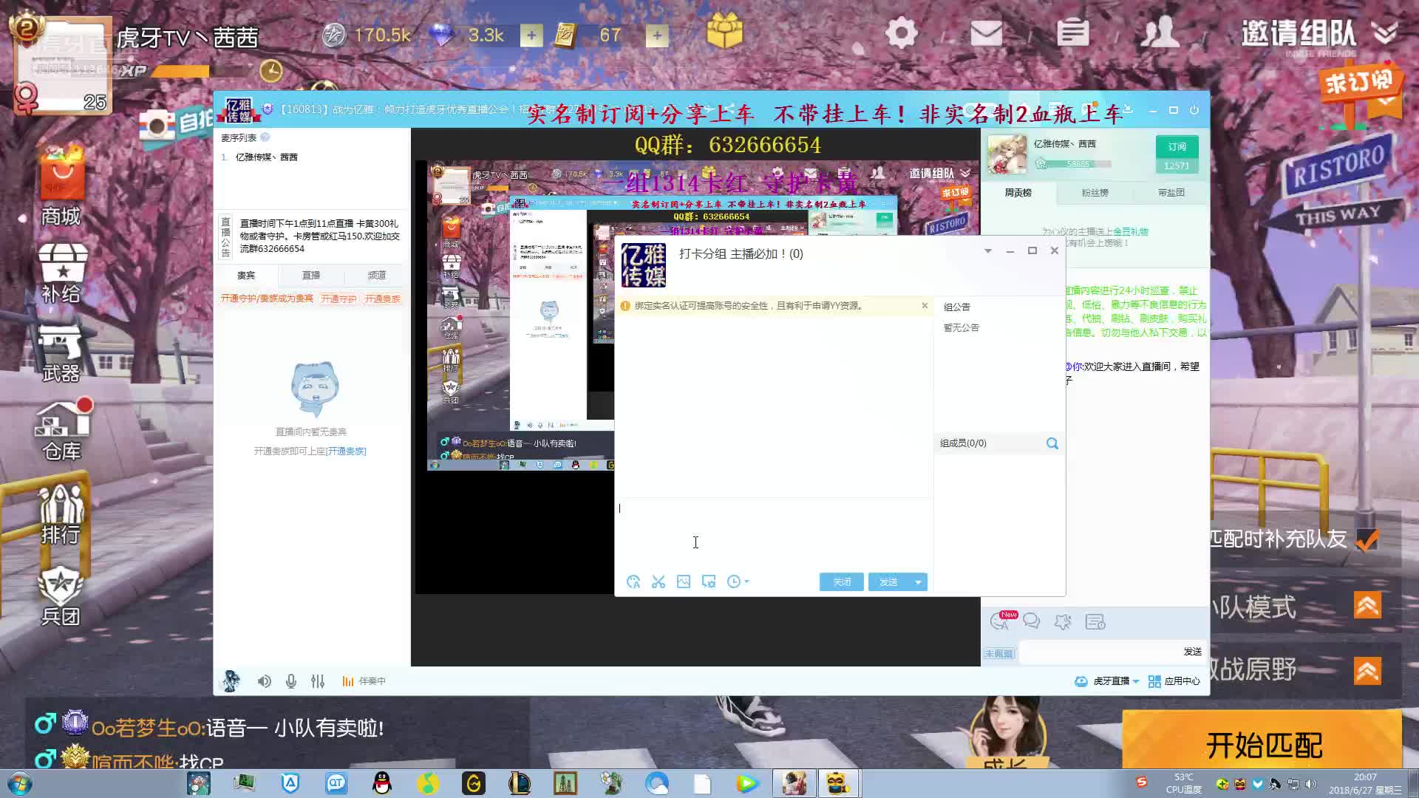1419x798 pixels.
Task: Select the 周贡榜 tab
Action: pos(1018,193)
